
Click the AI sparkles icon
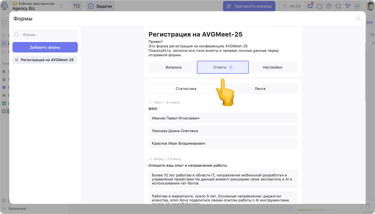[x=348, y=6]
